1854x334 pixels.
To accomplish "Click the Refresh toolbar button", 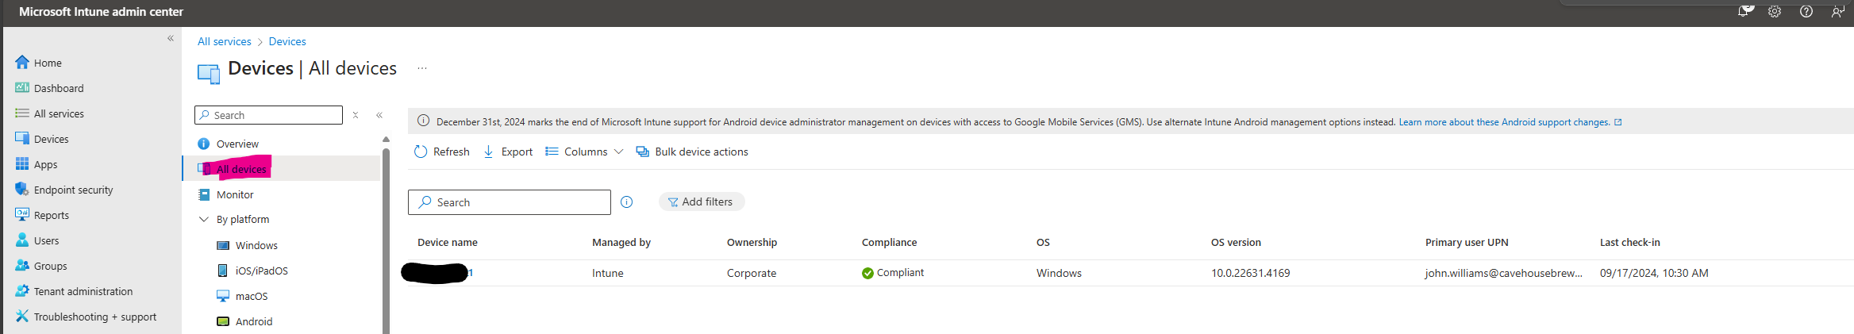I will 442,152.
